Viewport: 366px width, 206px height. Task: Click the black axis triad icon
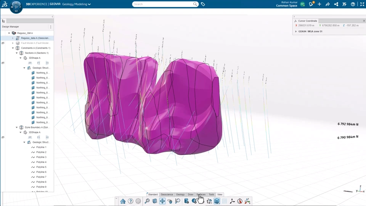point(232,201)
